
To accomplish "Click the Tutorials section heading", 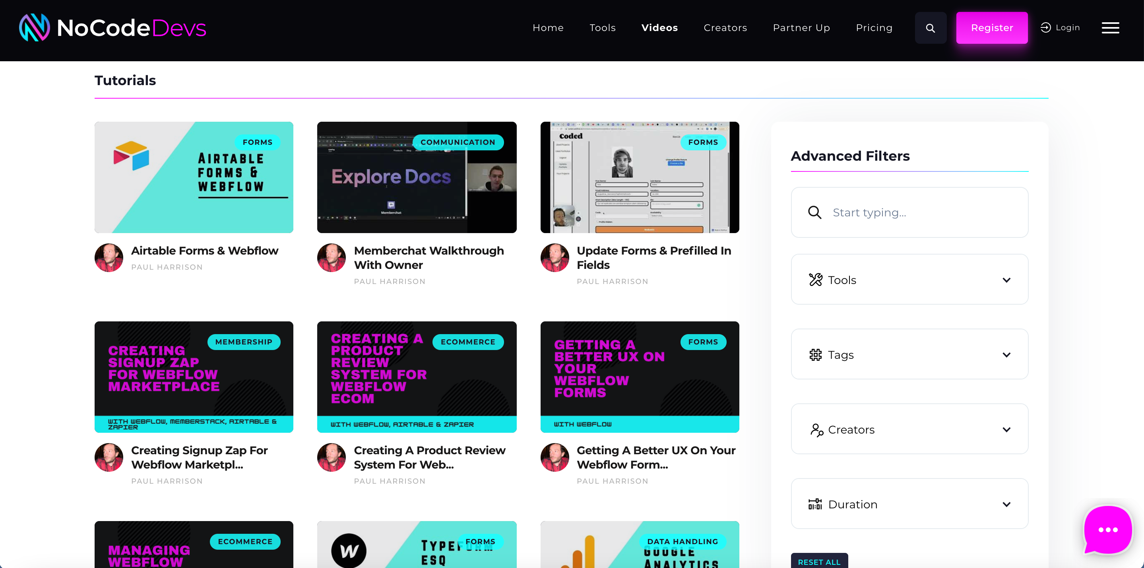I will click(125, 80).
